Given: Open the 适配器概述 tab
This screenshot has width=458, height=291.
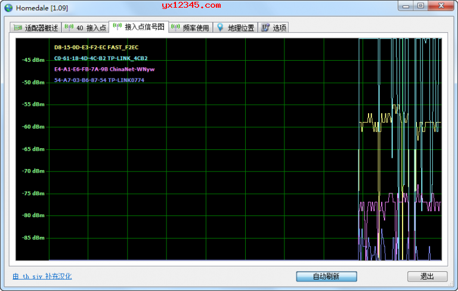Looking at the screenshot, I should [36, 27].
